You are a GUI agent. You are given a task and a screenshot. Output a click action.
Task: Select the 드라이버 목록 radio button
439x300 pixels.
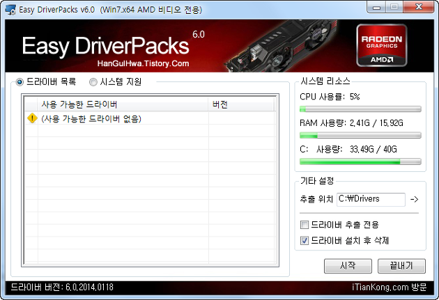point(20,82)
